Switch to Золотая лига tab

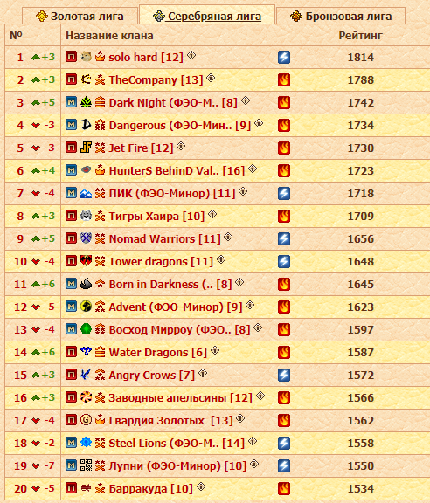click(x=80, y=17)
